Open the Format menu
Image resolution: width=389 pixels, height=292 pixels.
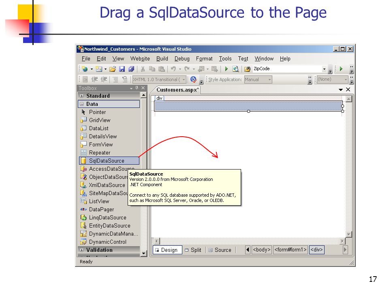(204, 58)
